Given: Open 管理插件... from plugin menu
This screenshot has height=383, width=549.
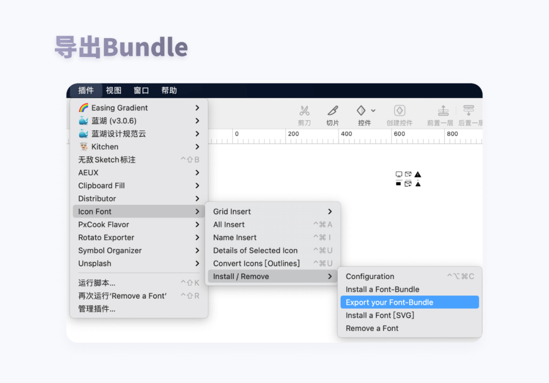Looking at the screenshot, I should [x=139, y=309].
